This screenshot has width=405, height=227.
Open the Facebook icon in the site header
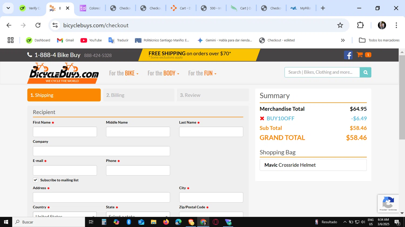pos(348,55)
